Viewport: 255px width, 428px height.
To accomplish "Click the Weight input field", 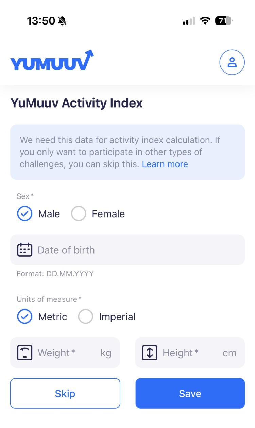I will coord(65,353).
